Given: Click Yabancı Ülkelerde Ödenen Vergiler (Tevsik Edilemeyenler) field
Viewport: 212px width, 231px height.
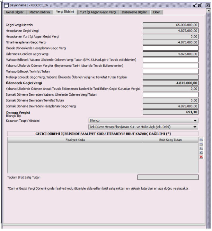Looking at the screenshot, I should (170, 66).
